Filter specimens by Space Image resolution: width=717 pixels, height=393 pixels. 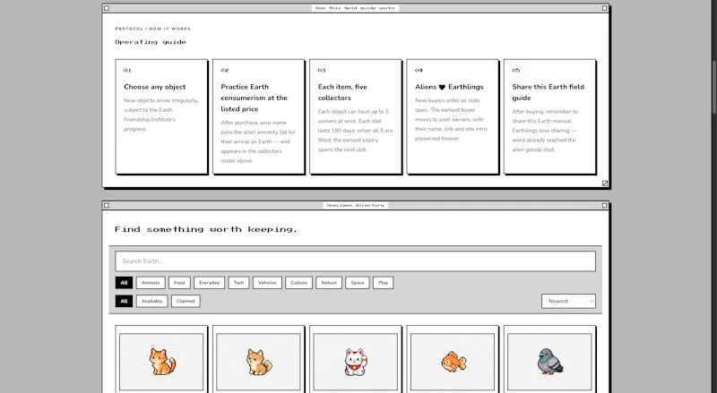(x=357, y=282)
